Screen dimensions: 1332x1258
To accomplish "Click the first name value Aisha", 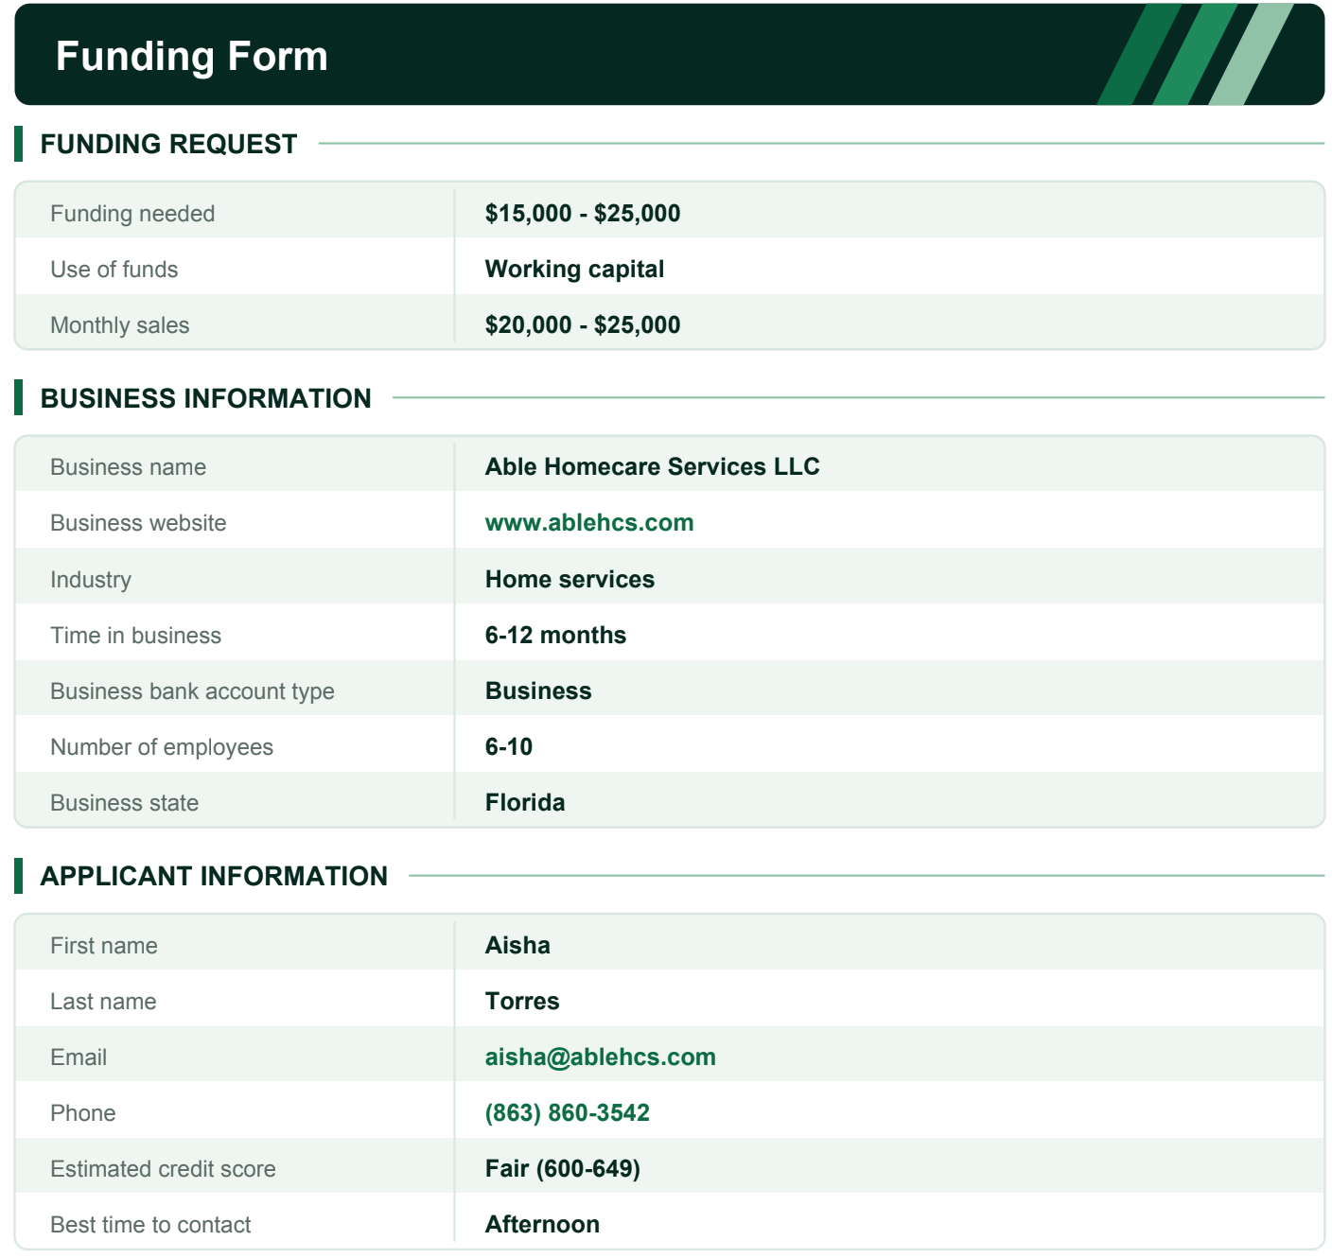I will tap(518, 946).
